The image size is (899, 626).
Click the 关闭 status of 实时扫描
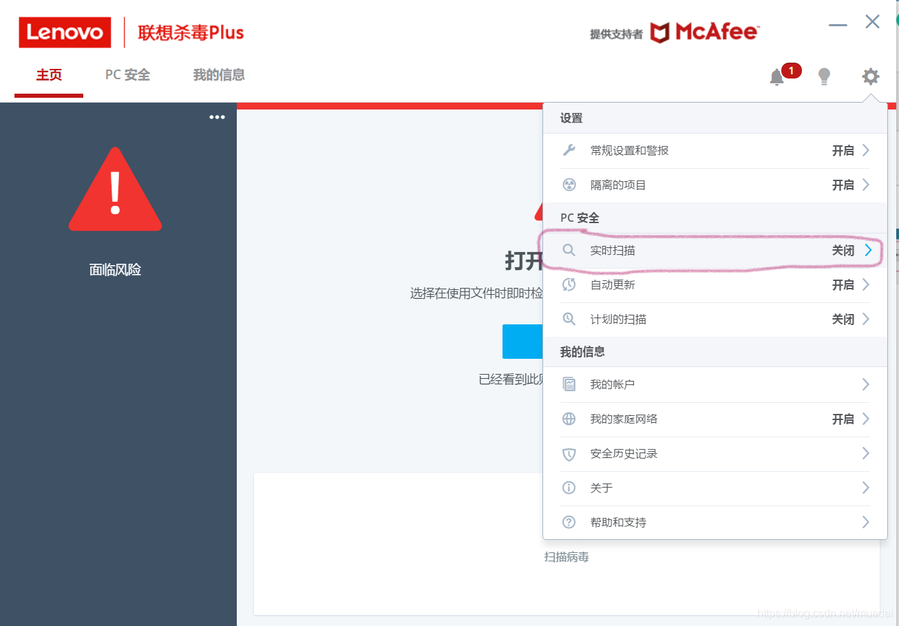click(x=843, y=251)
